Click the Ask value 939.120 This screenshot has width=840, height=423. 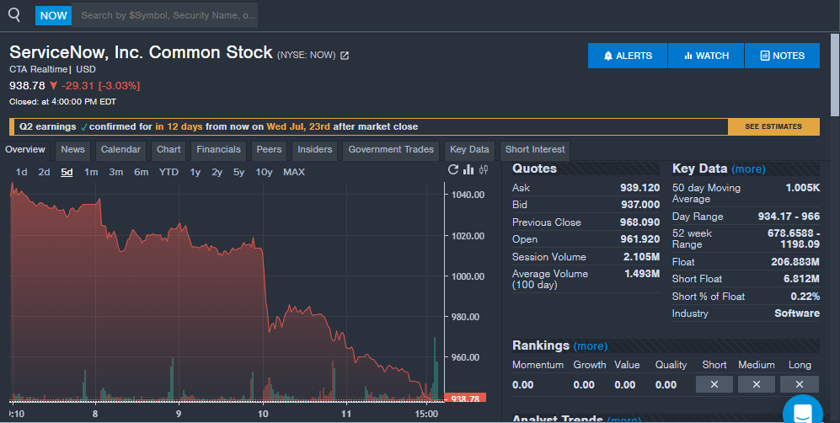pyautogui.click(x=640, y=188)
